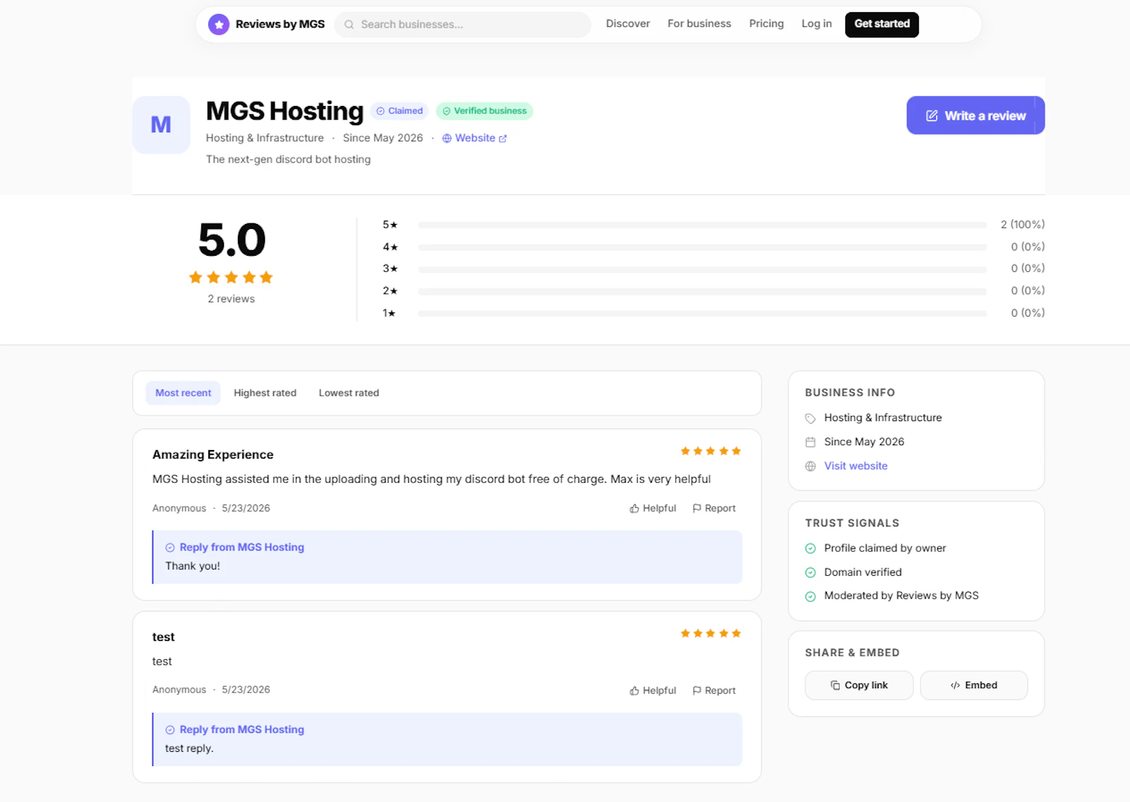Click the 2 (100%) rating count
Screen dimensions: 1130x802
coord(1022,224)
